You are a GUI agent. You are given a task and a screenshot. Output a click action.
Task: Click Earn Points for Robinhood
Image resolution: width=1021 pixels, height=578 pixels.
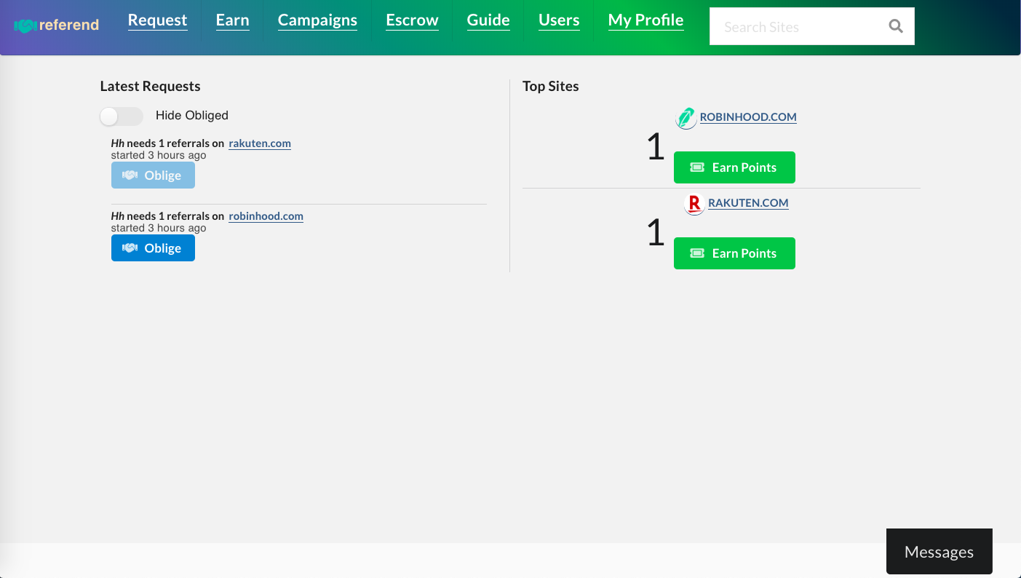click(x=734, y=167)
